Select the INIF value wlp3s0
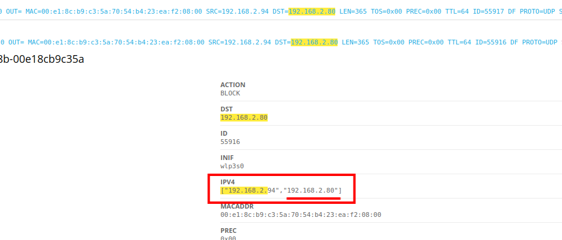The image size is (562, 240). (x=232, y=167)
